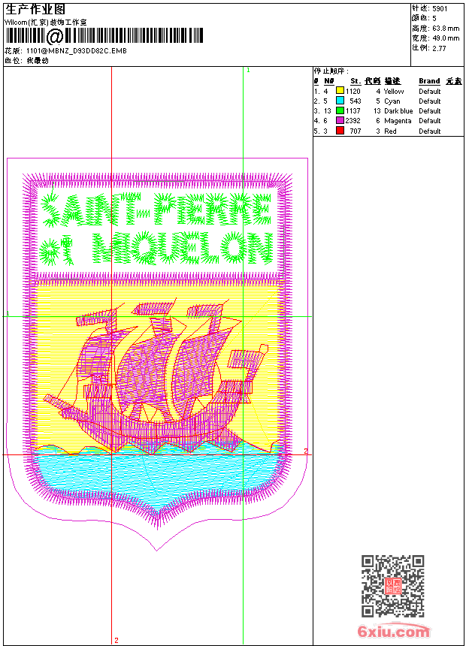Screen dimensions: 466x646
Task: Click the 'Brand' column header
Action: tap(429, 81)
